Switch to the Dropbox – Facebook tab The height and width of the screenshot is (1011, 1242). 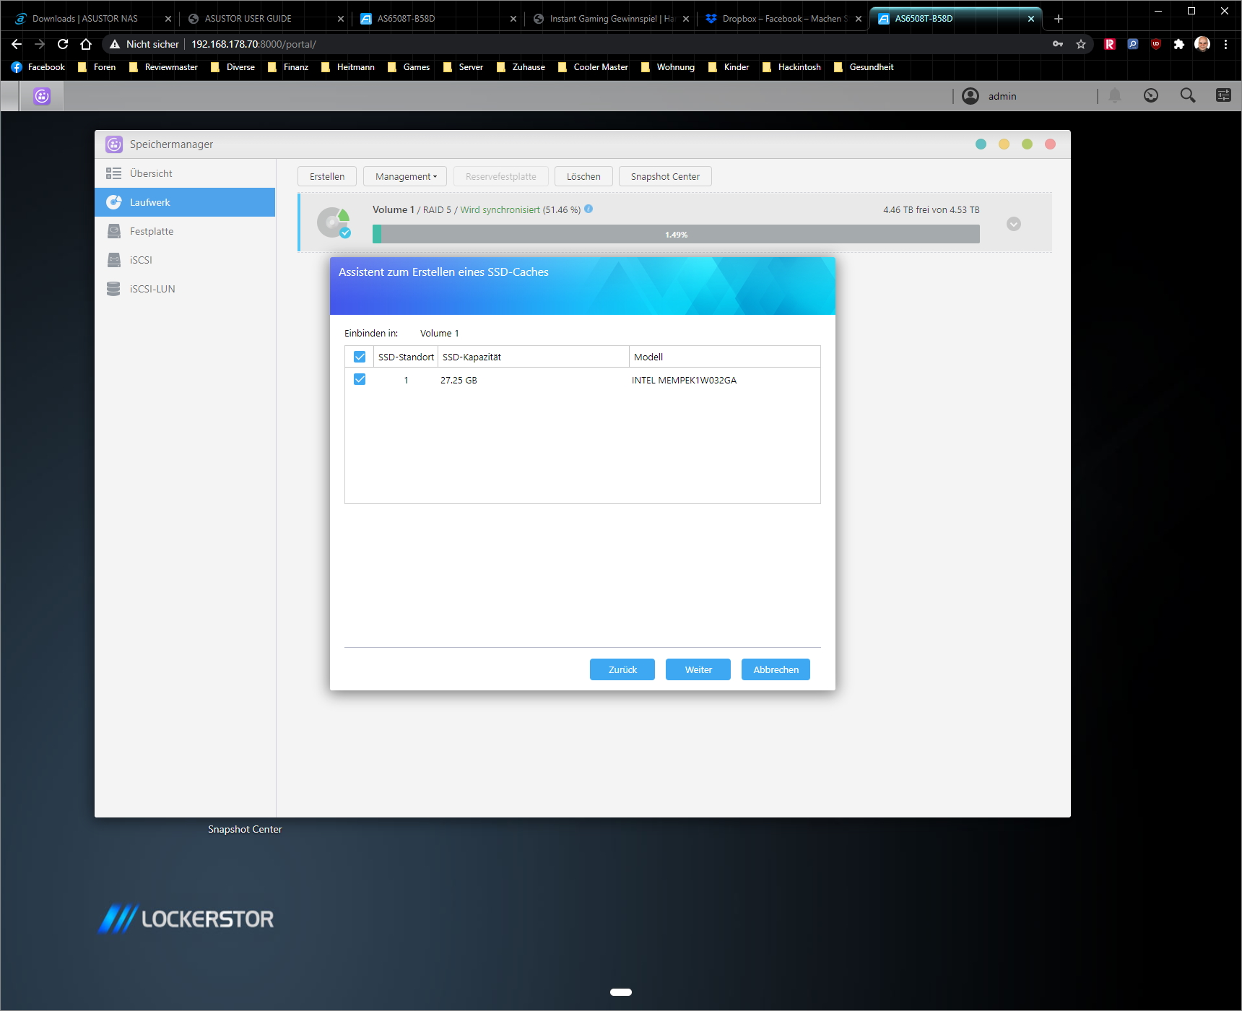(783, 19)
